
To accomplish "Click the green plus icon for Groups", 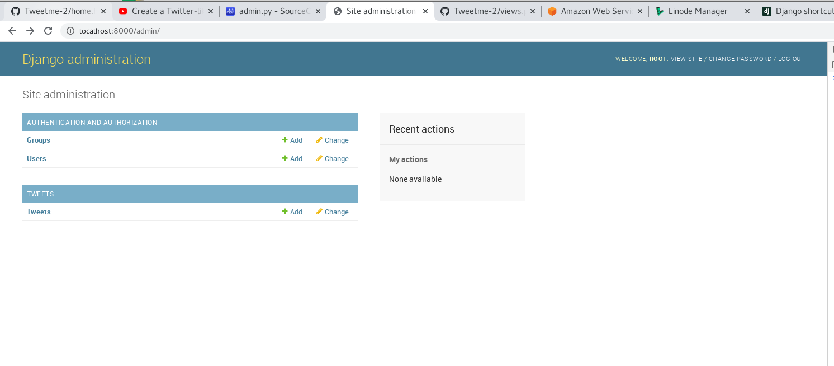I will 285,140.
